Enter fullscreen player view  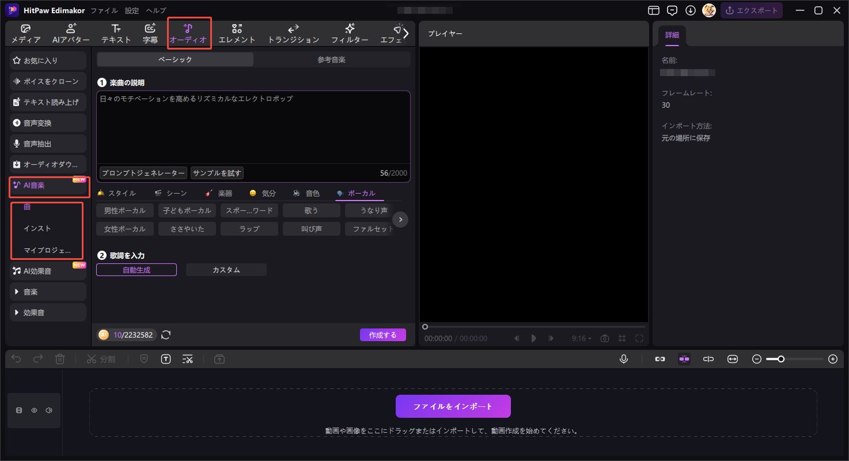639,338
